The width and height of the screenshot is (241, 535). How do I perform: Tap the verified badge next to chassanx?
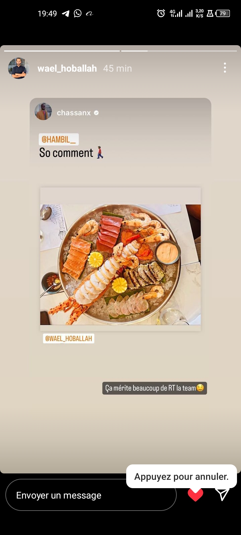(x=96, y=113)
